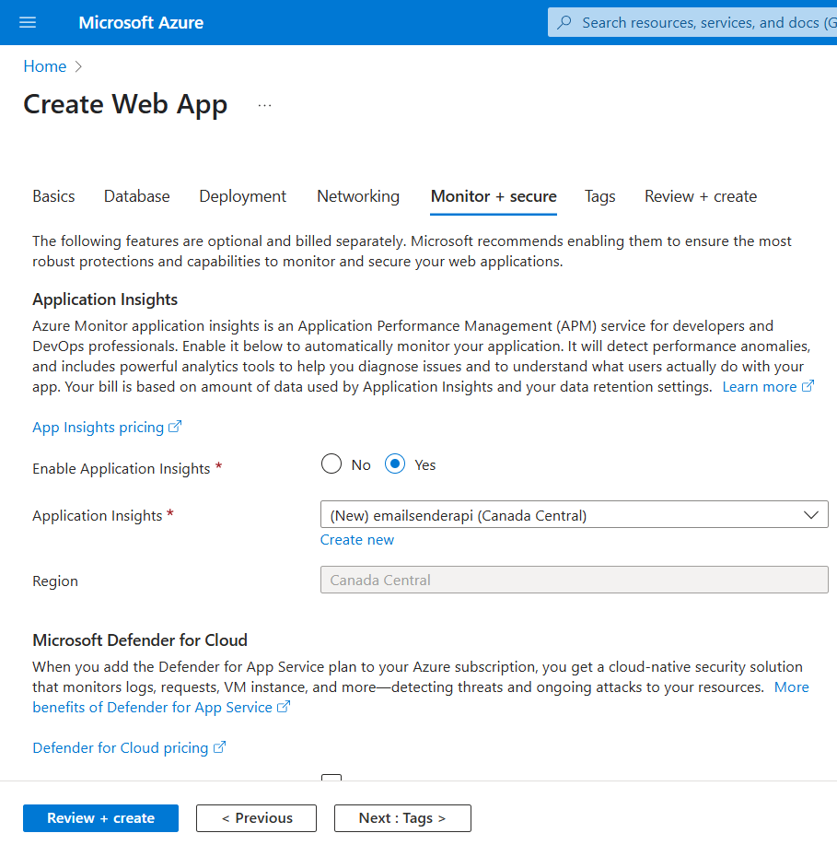Open the ellipsis options beside Create Web App
Viewport: 837px width, 845px height.
tap(264, 106)
